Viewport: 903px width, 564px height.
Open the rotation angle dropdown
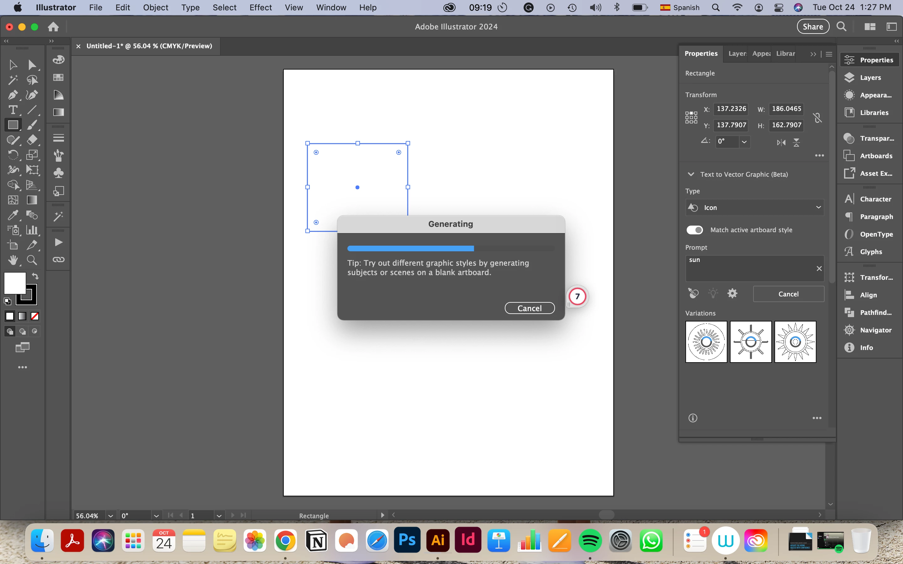tap(744, 142)
